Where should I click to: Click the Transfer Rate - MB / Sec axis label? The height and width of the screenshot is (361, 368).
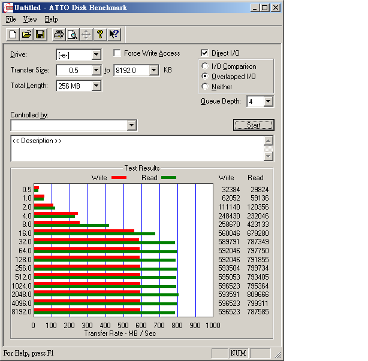[x=120, y=333]
